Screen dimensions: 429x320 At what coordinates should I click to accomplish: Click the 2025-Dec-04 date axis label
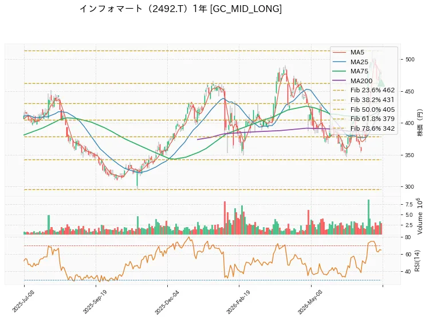pyautogui.click(x=167, y=302)
